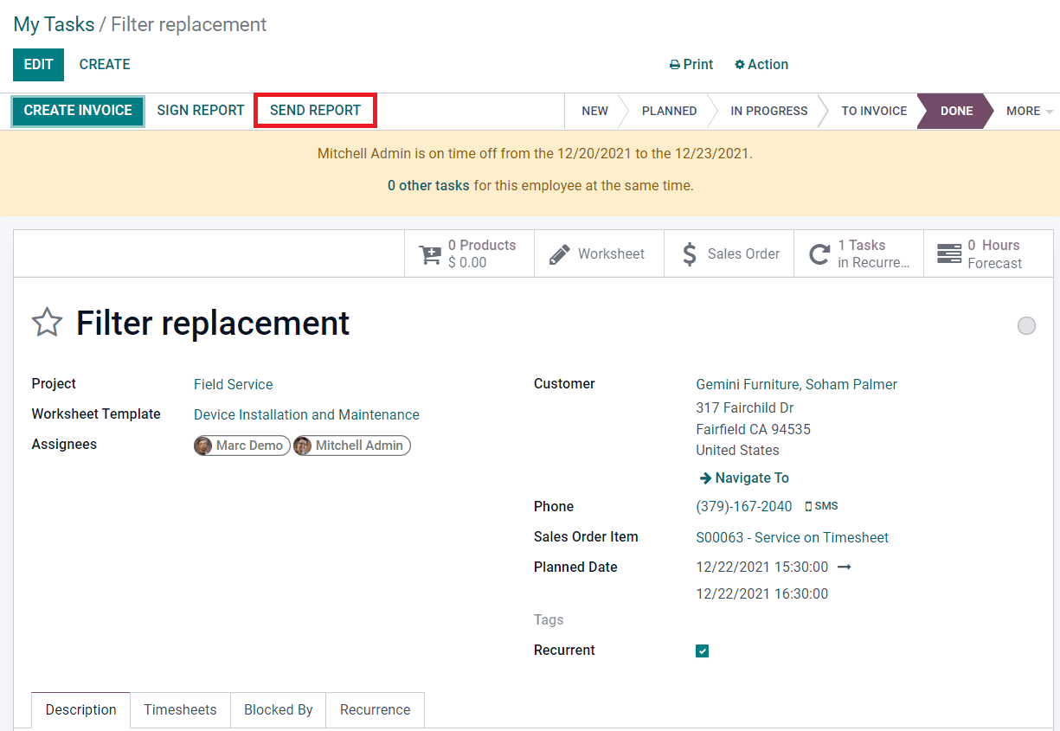Click the Filter replacement title text
This screenshot has height=731, width=1060.
[213, 324]
